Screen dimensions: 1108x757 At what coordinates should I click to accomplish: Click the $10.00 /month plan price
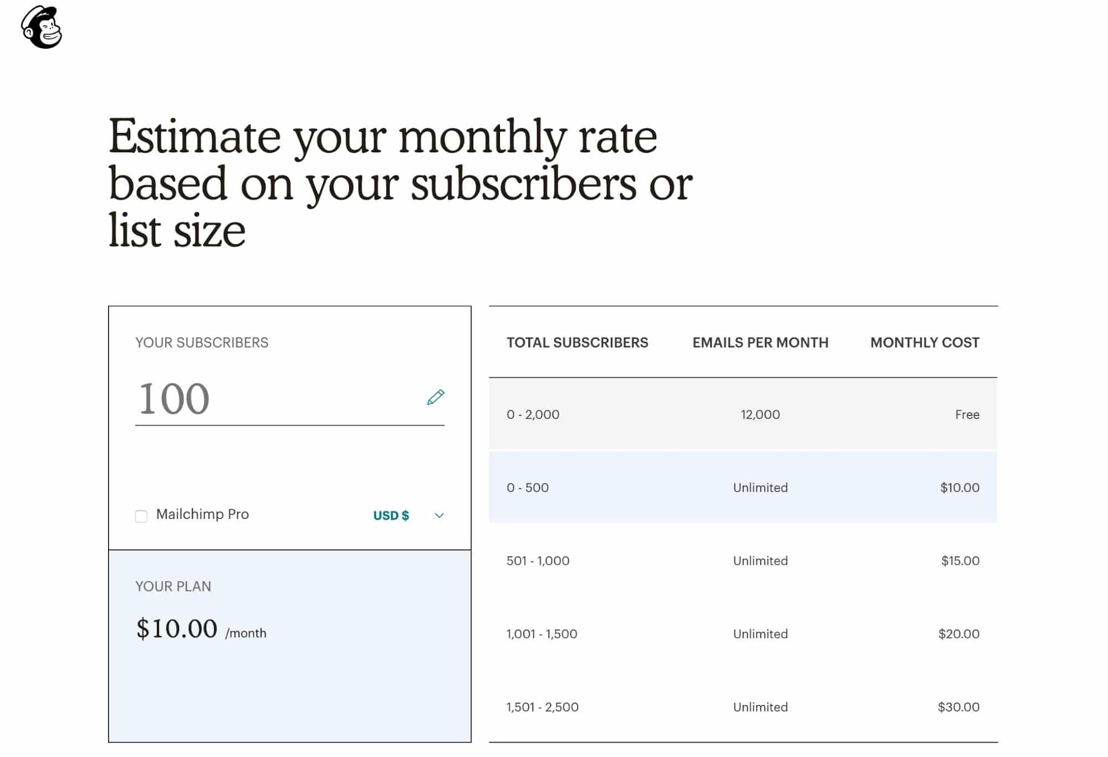pos(201,629)
